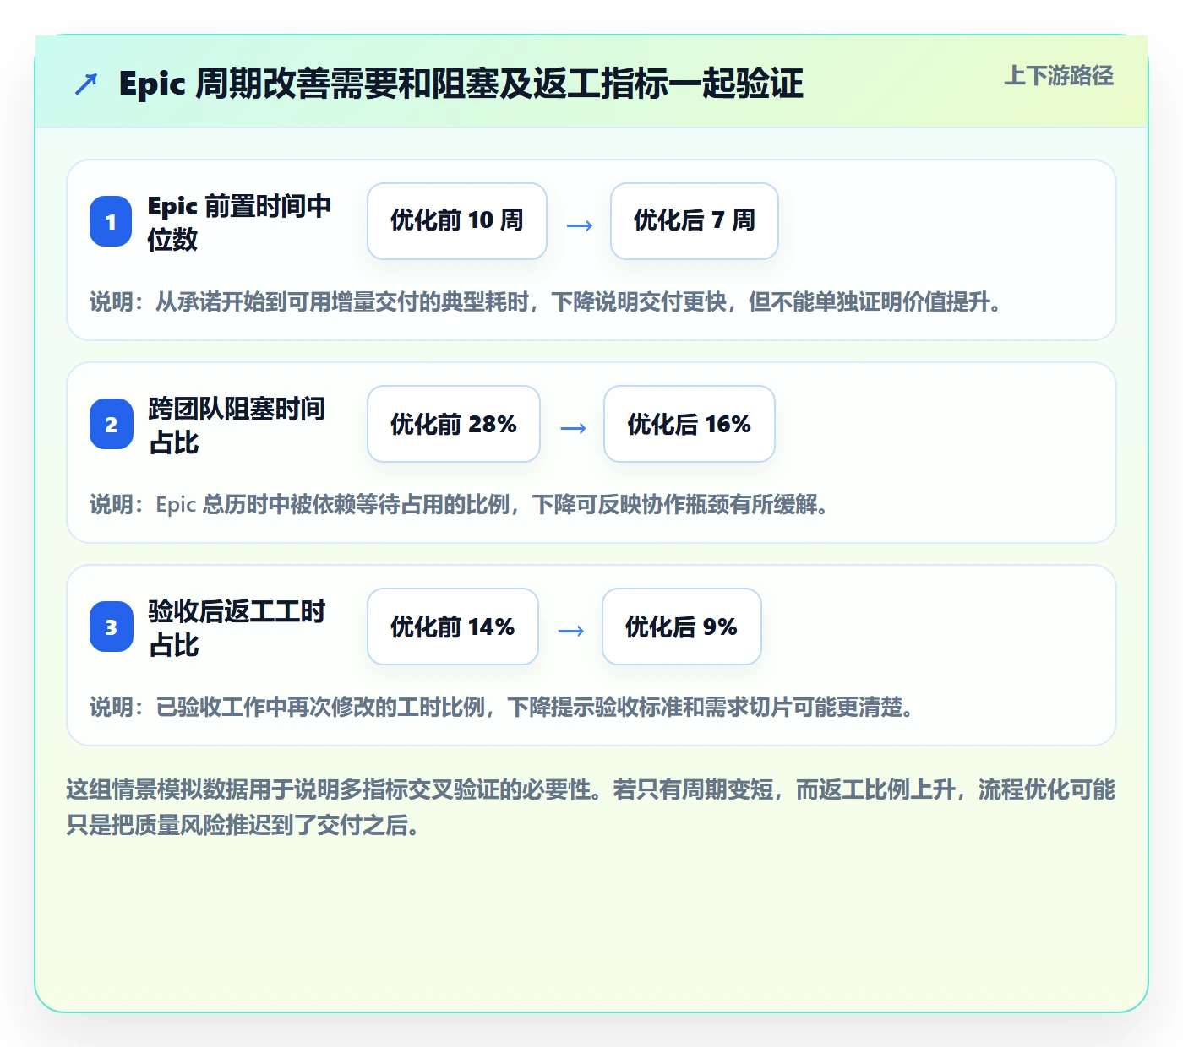Click the arrow between 10 周 and 7 周
Screen dimensions: 1183x1047
click(579, 225)
